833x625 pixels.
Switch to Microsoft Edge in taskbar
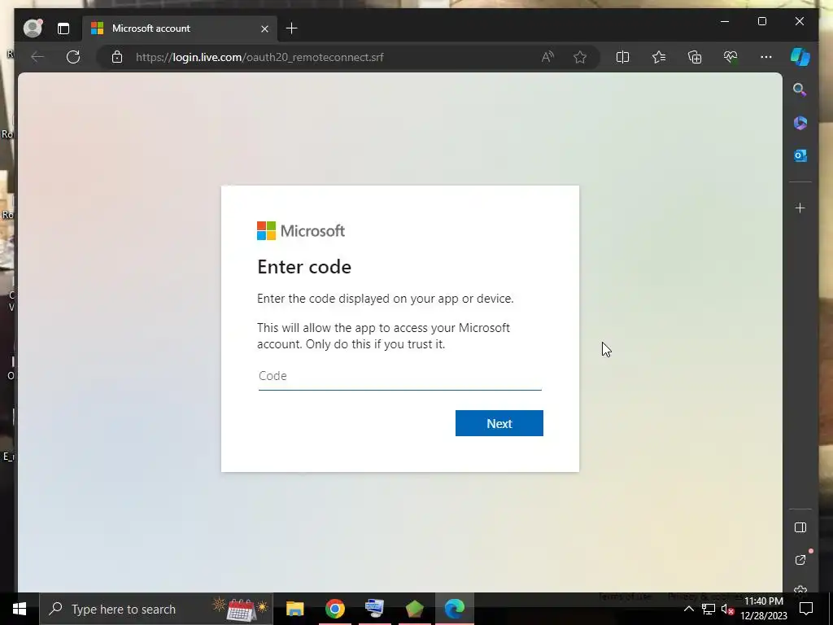pos(454,609)
